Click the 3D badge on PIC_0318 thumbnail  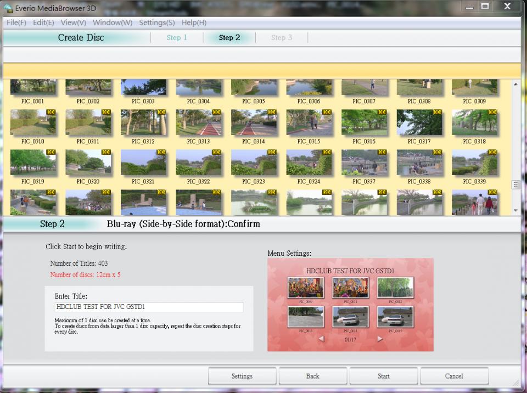pos(493,112)
